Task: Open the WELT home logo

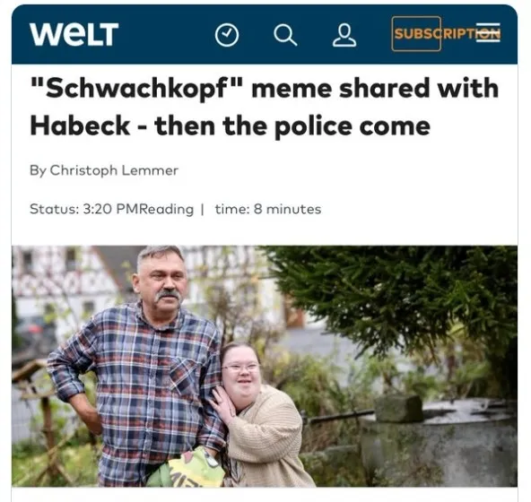Action: tap(74, 34)
